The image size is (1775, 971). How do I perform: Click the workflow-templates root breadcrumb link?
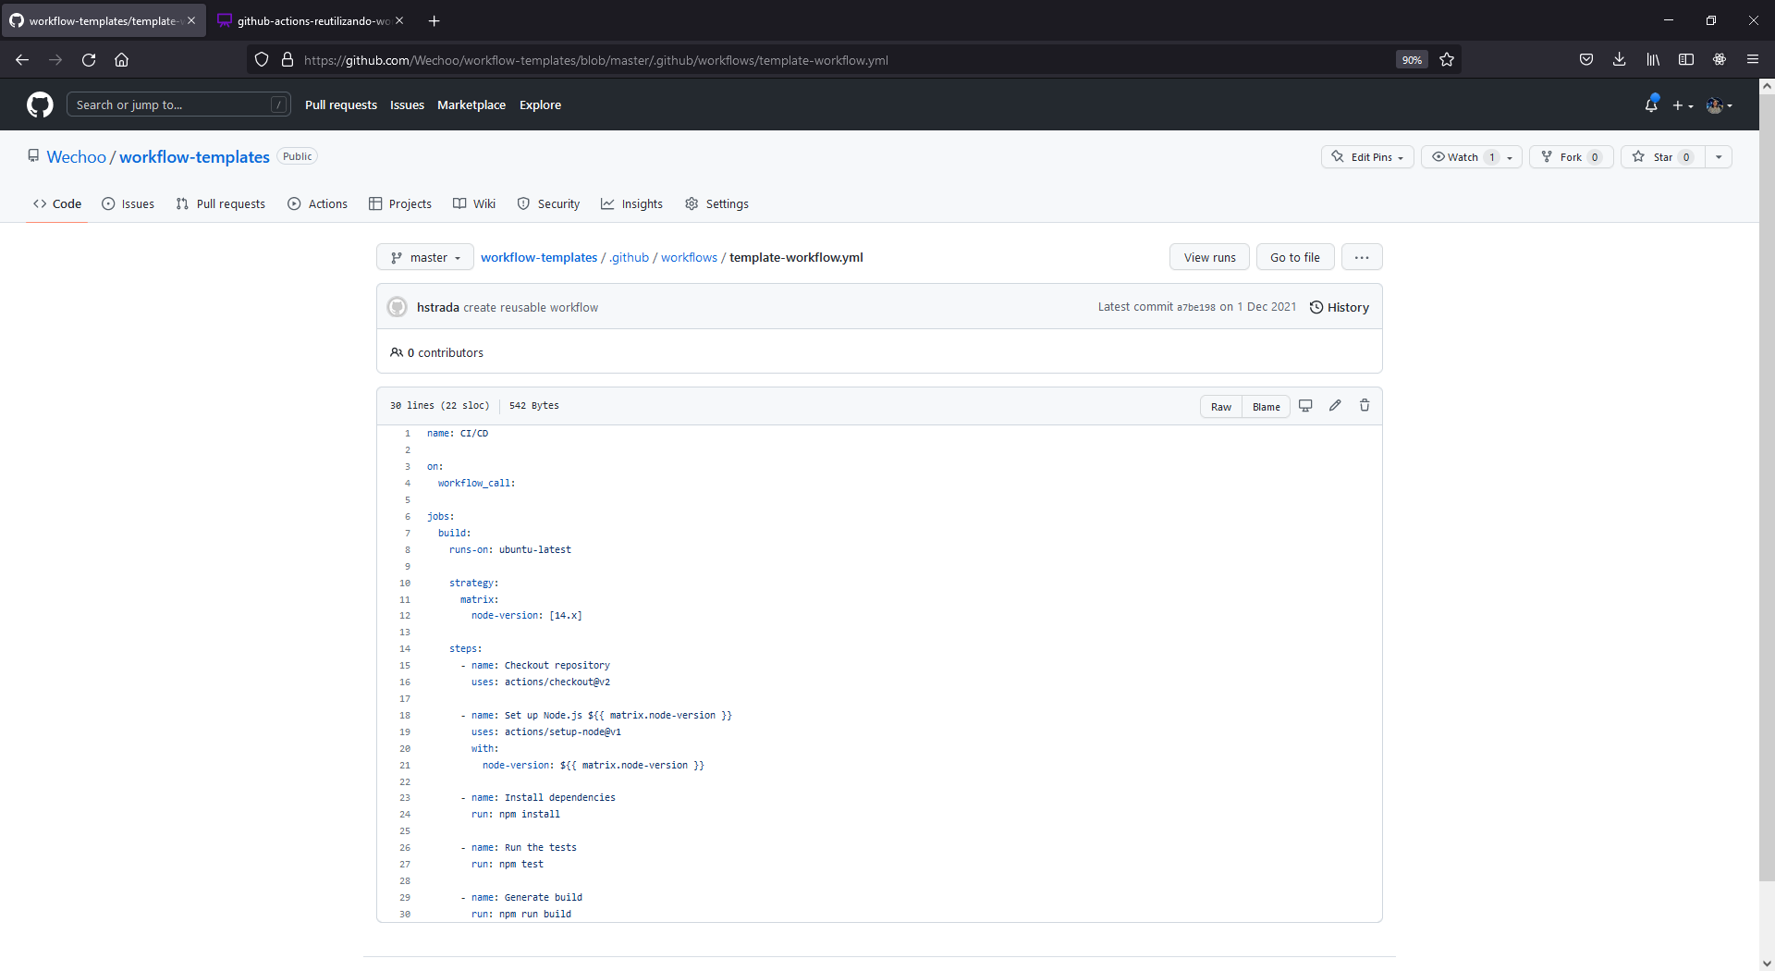(x=539, y=258)
